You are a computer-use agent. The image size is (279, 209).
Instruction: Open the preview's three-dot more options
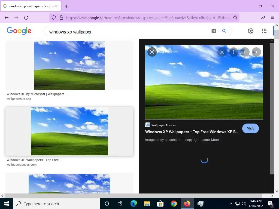[233, 52]
